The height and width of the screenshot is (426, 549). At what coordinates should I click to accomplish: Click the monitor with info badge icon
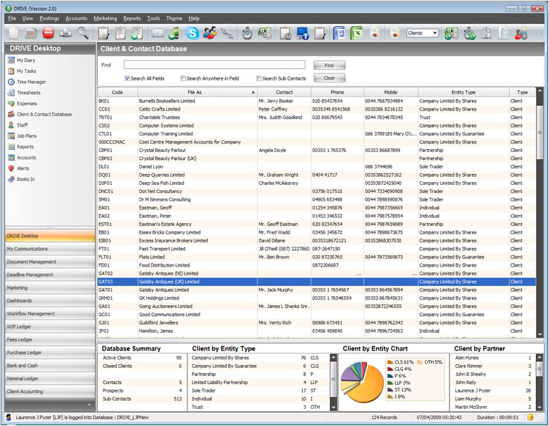pos(303,33)
